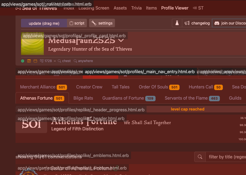The image size is (246, 175).
Task: Click the clipboard icon on script button
Action: click(x=71, y=23)
